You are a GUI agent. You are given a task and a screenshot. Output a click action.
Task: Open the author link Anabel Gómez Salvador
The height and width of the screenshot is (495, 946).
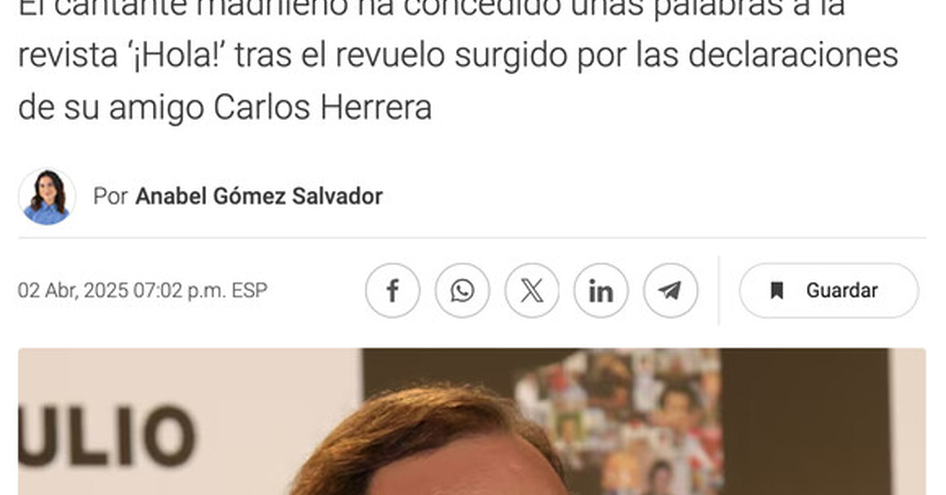click(x=259, y=196)
